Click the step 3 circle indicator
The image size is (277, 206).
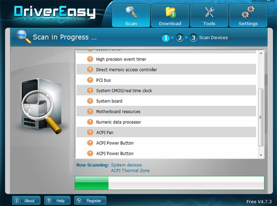(193, 38)
